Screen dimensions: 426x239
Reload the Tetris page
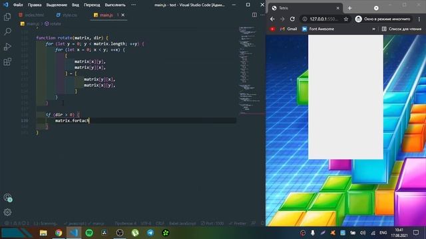click(x=292, y=19)
